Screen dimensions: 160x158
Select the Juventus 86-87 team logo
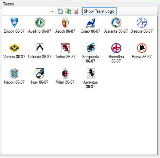point(91,73)
